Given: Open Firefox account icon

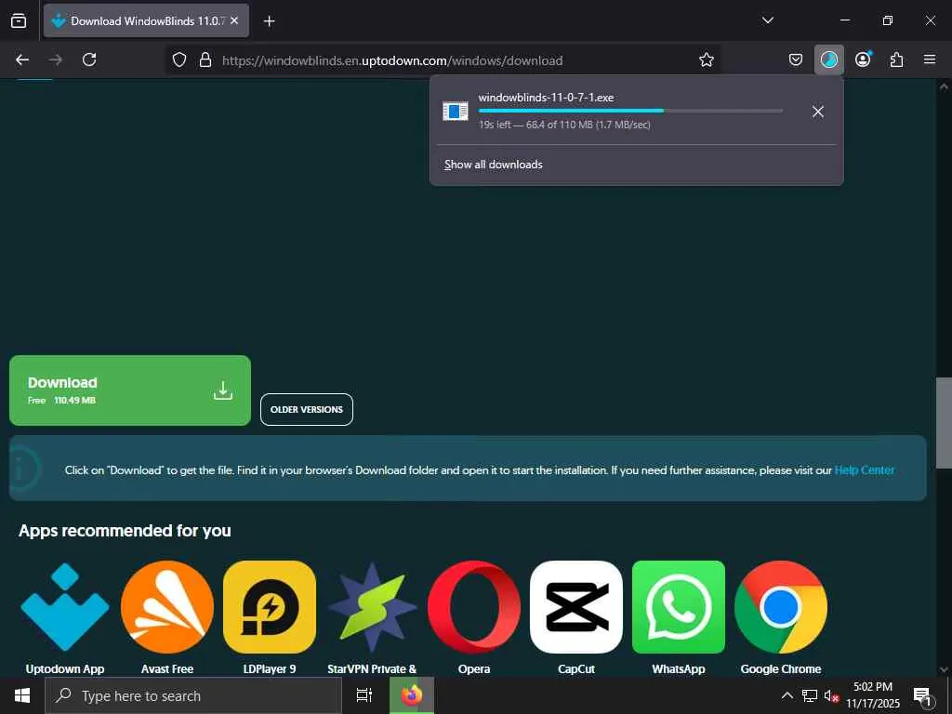Looking at the screenshot, I should coord(863,59).
